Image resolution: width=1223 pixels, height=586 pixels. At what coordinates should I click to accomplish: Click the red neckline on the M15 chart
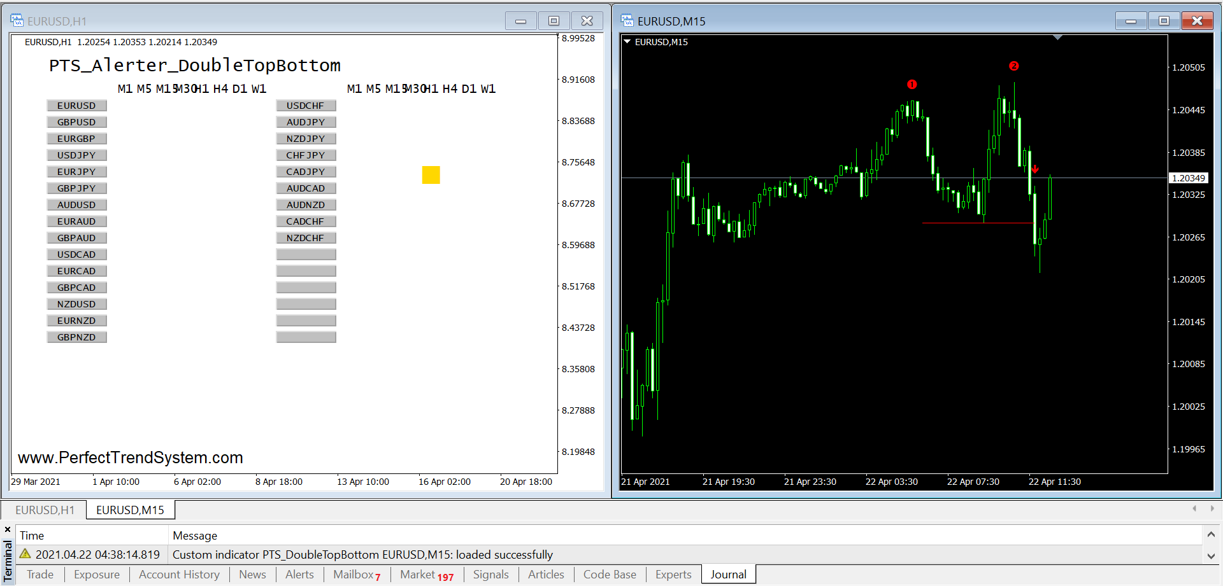click(977, 223)
